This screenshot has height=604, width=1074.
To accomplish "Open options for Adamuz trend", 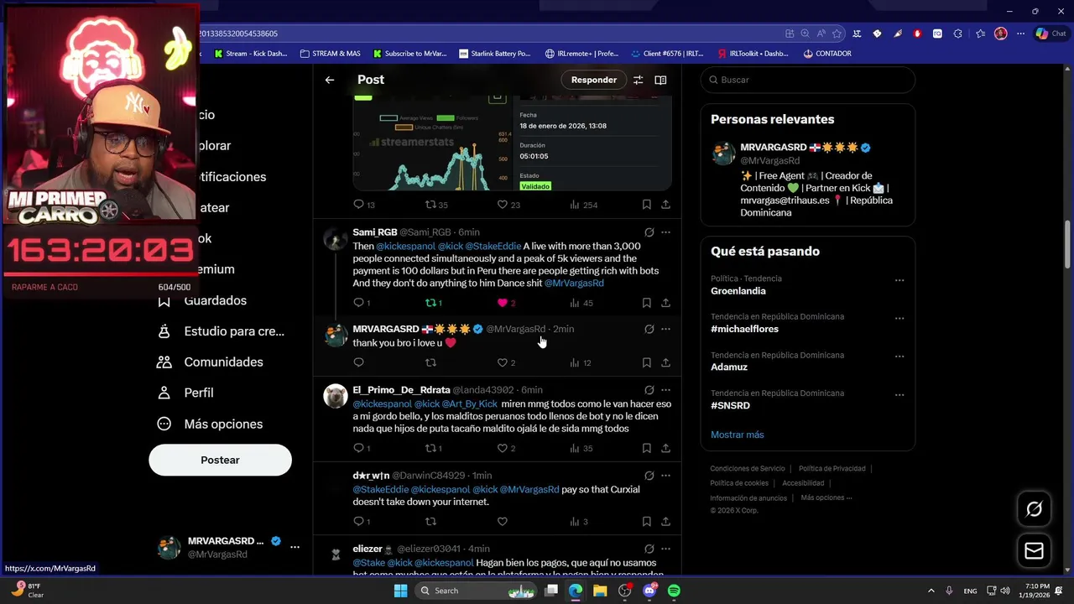I will [899, 357].
